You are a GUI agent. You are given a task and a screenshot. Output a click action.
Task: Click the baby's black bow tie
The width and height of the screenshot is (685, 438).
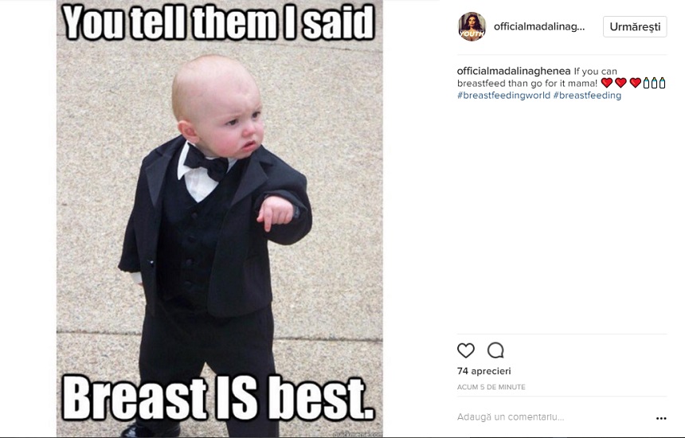coord(205,164)
